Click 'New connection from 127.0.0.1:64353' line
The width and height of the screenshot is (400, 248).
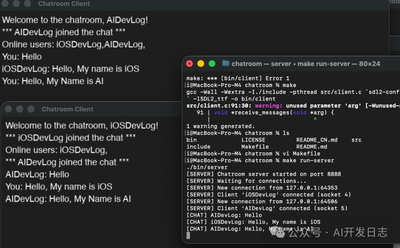262,188
